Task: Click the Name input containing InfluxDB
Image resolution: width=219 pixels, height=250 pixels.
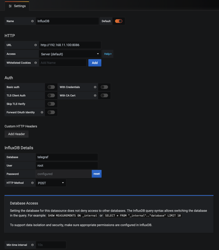Action: (67, 21)
